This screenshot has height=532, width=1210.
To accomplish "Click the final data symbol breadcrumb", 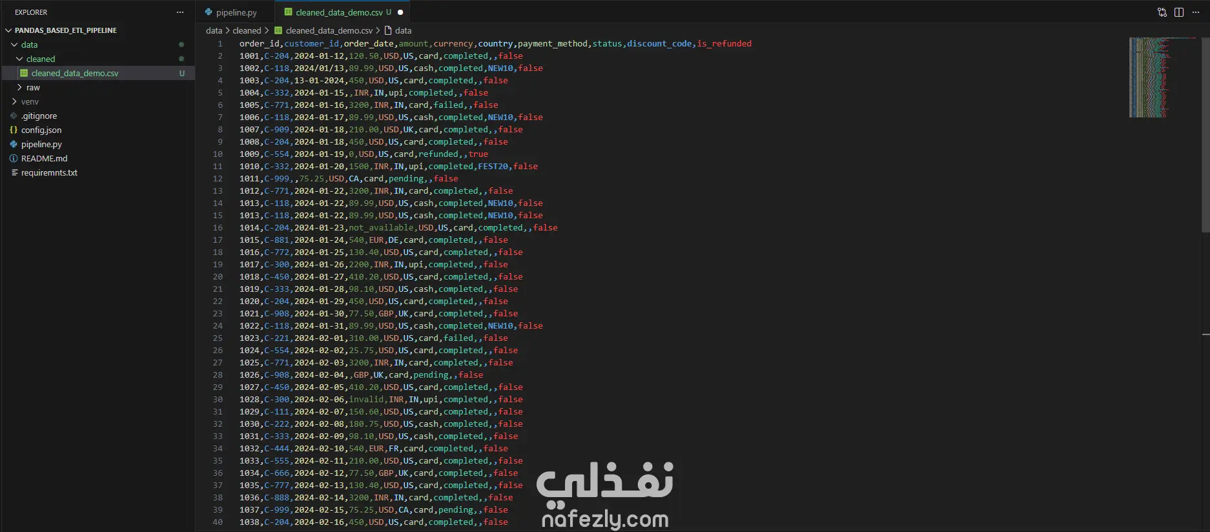I will [x=404, y=30].
